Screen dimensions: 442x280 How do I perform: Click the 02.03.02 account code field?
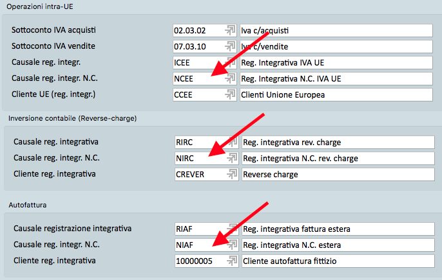pos(197,31)
